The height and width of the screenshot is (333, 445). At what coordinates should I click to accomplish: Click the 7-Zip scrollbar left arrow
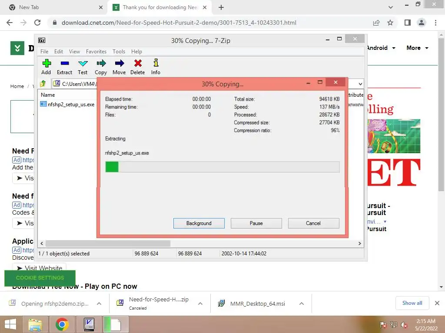(42, 244)
